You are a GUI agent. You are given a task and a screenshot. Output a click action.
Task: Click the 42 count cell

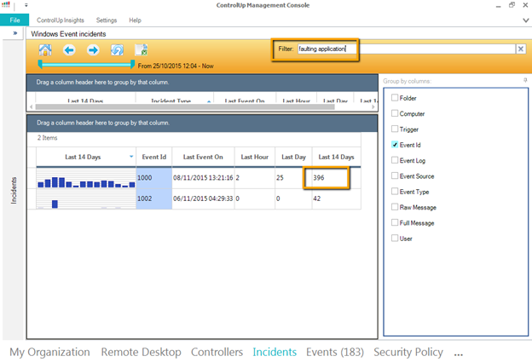336,198
